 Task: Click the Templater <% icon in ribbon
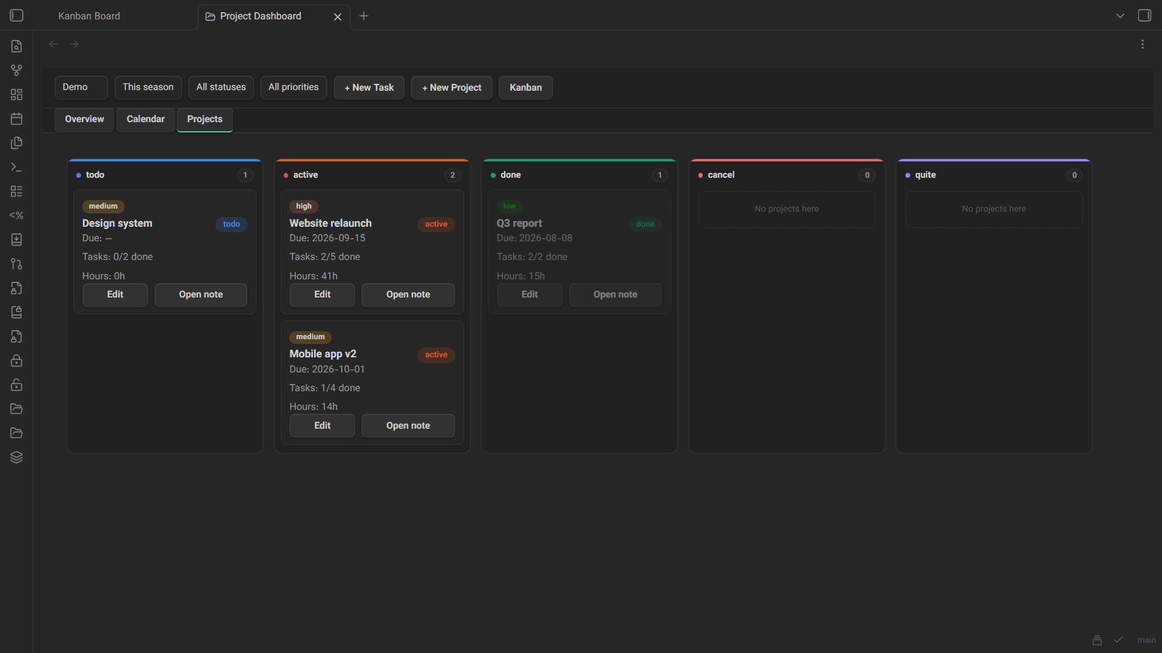click(x=16, y=215)
